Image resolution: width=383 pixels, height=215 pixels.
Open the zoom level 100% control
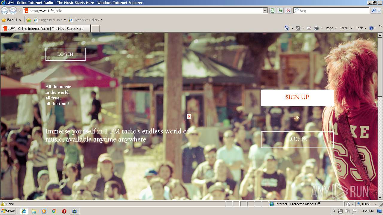pyautogui.click(x=364, y=204)
